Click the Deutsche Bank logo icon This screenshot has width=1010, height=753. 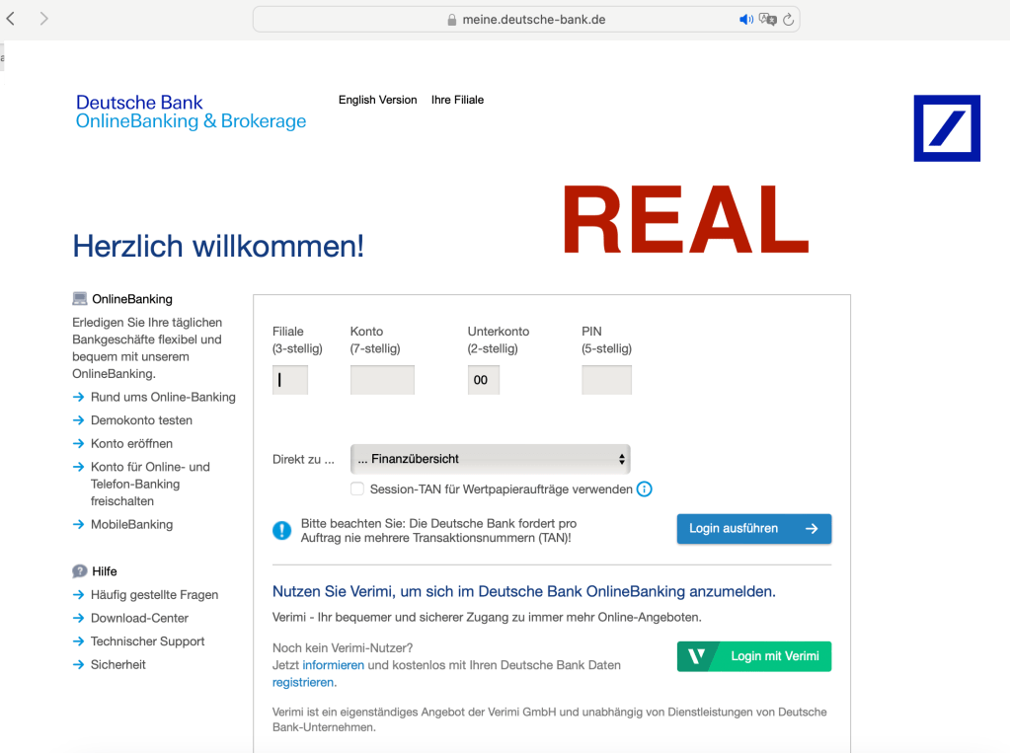(946, 128)
